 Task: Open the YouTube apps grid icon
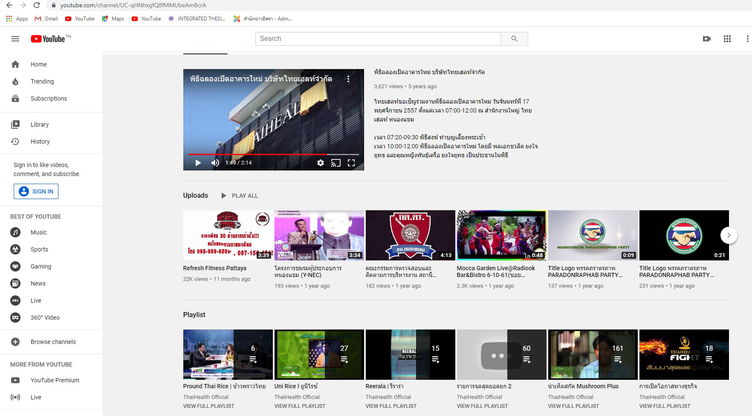[x=727, y=39]
